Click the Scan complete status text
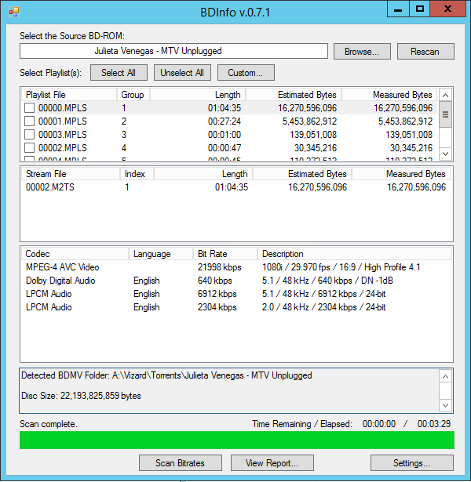Screen dimensions: 471x482 click(49, 424)
